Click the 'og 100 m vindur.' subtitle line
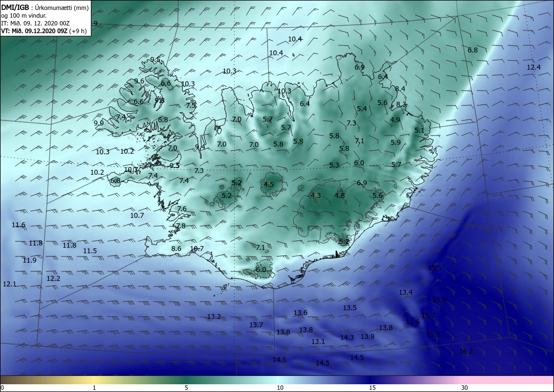 pyautogui.click(x=24, y=15)
